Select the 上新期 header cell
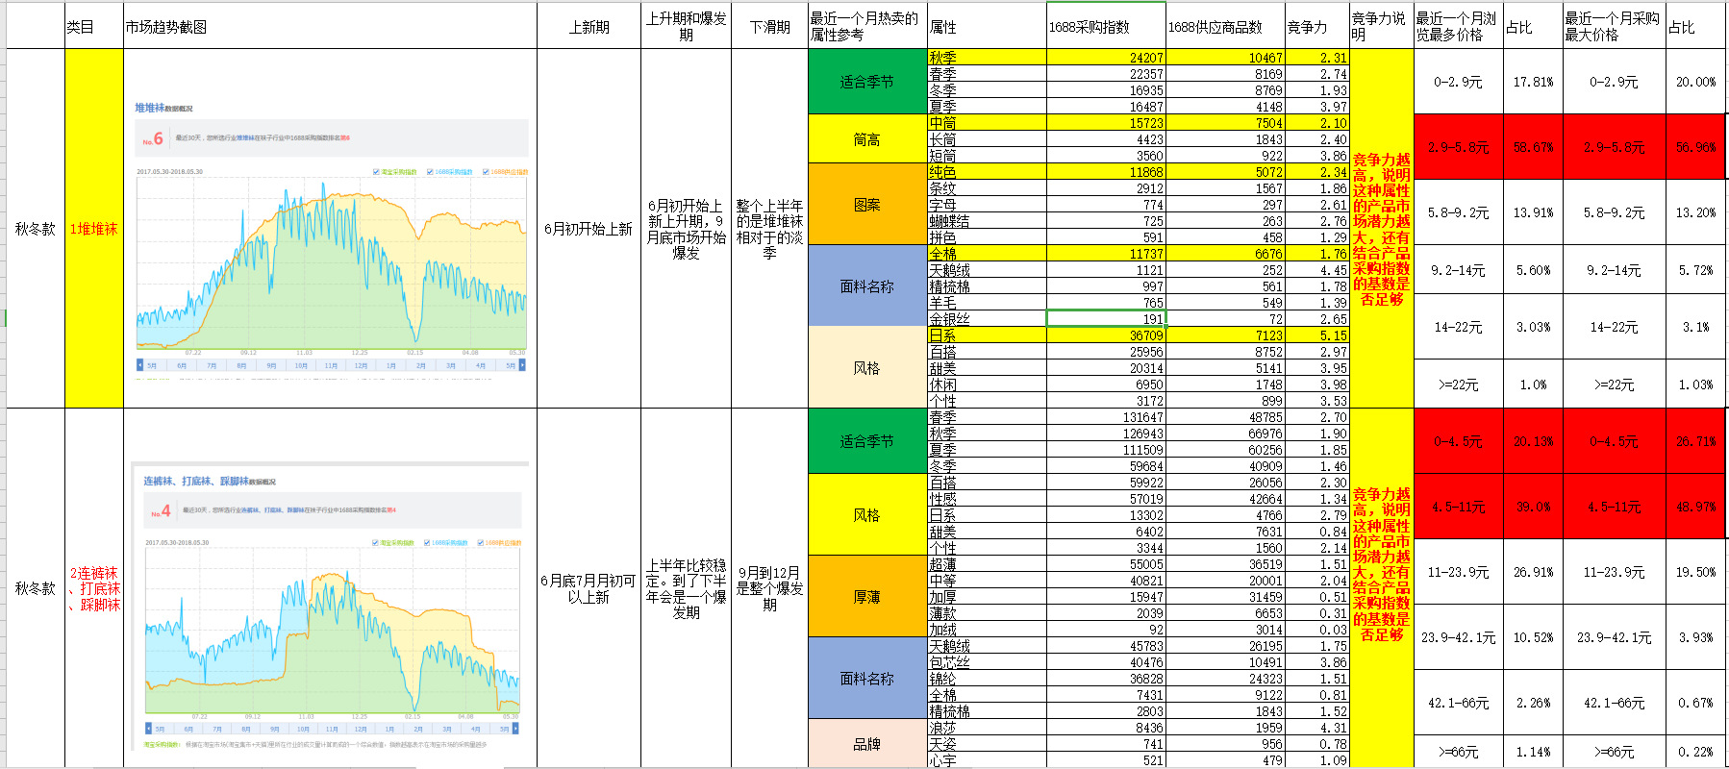The width and height of the screenshot is (1729, 769). point(589,26)
